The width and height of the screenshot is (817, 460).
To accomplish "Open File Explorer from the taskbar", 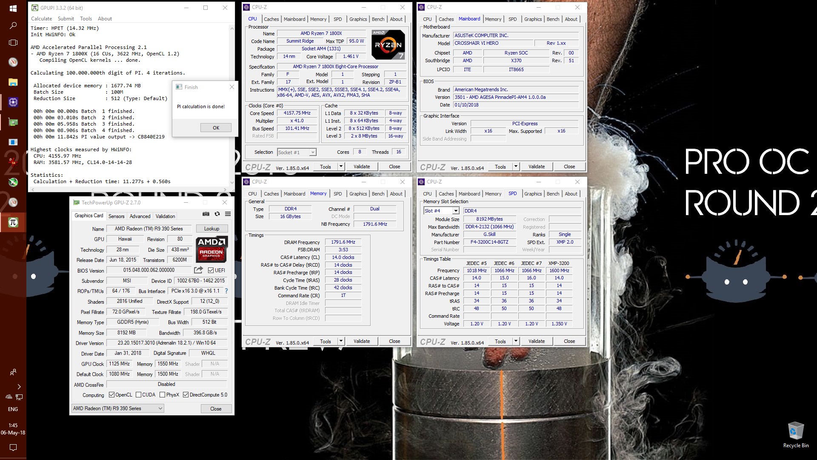I will 13,82.
